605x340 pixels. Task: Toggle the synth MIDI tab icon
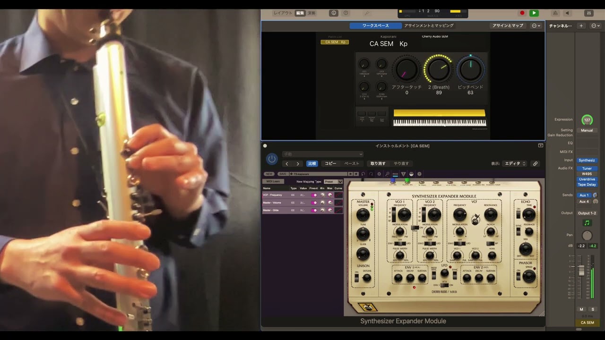pyautogui.click(x=395, y=174)
